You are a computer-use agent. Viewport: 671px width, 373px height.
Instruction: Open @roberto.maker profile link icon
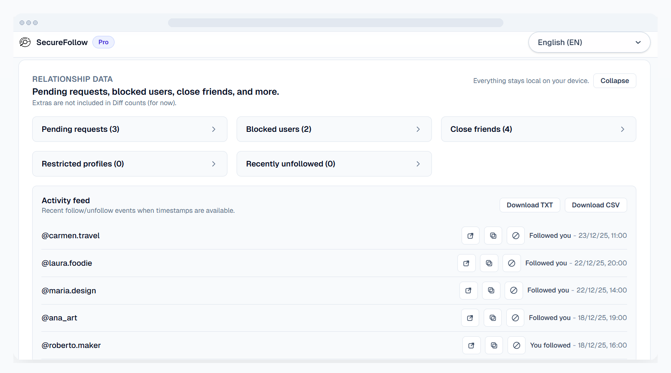[471, 345]
